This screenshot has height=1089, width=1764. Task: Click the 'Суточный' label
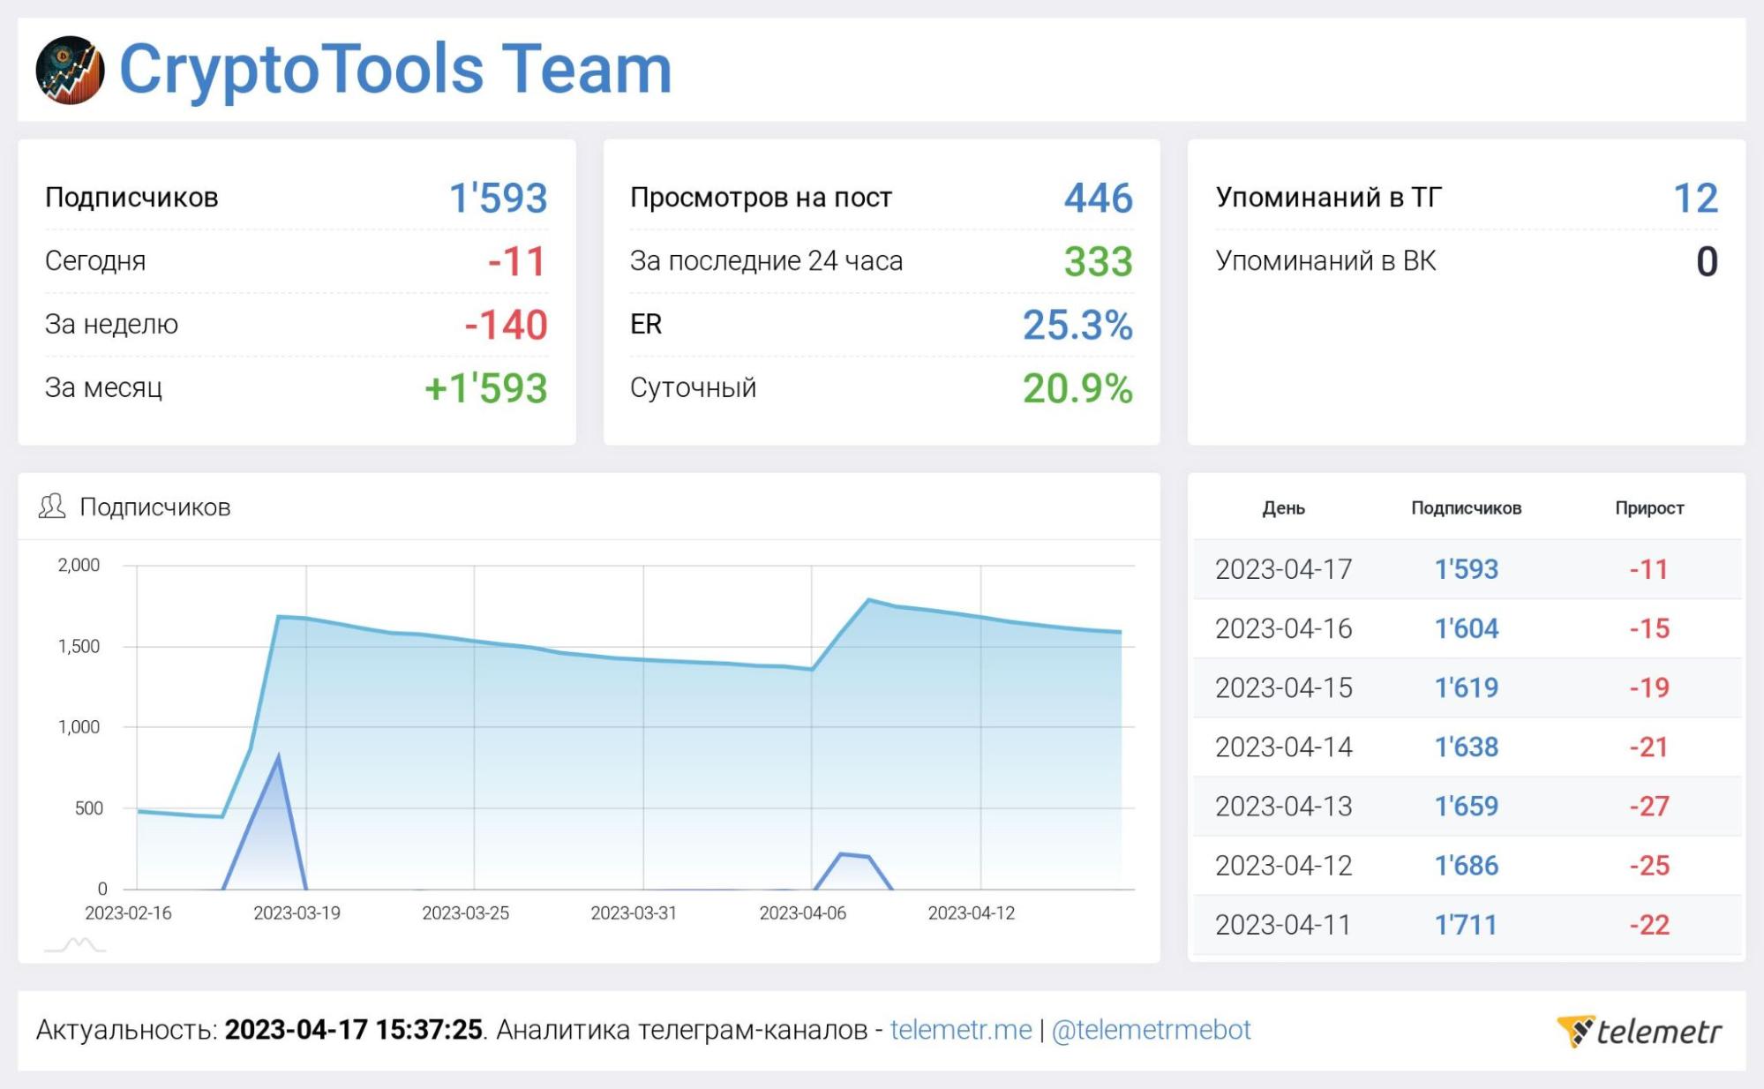(x=693, y=387)
